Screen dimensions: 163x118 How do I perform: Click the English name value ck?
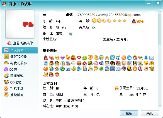click(x=94, y=27)
